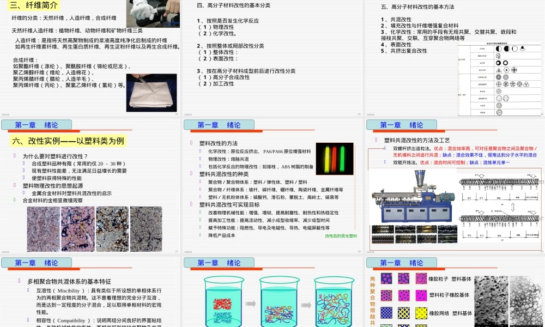Image resolution: width=545 pixels, height=327 pixels.
Task: Click the line starting 聚丙烯腈纤维（腈纶，人造羊毛）
Action: 53,79
